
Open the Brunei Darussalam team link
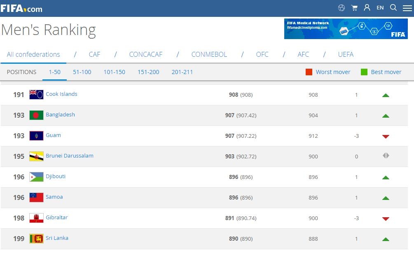pyautogui.click(x=69, y=156)
